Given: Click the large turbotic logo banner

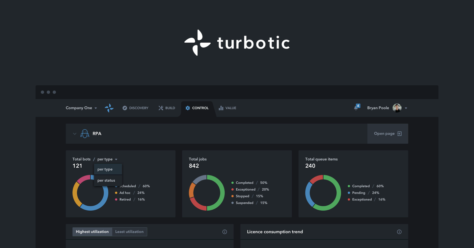Looking at the screenshot, I should (x=237, y=43).
